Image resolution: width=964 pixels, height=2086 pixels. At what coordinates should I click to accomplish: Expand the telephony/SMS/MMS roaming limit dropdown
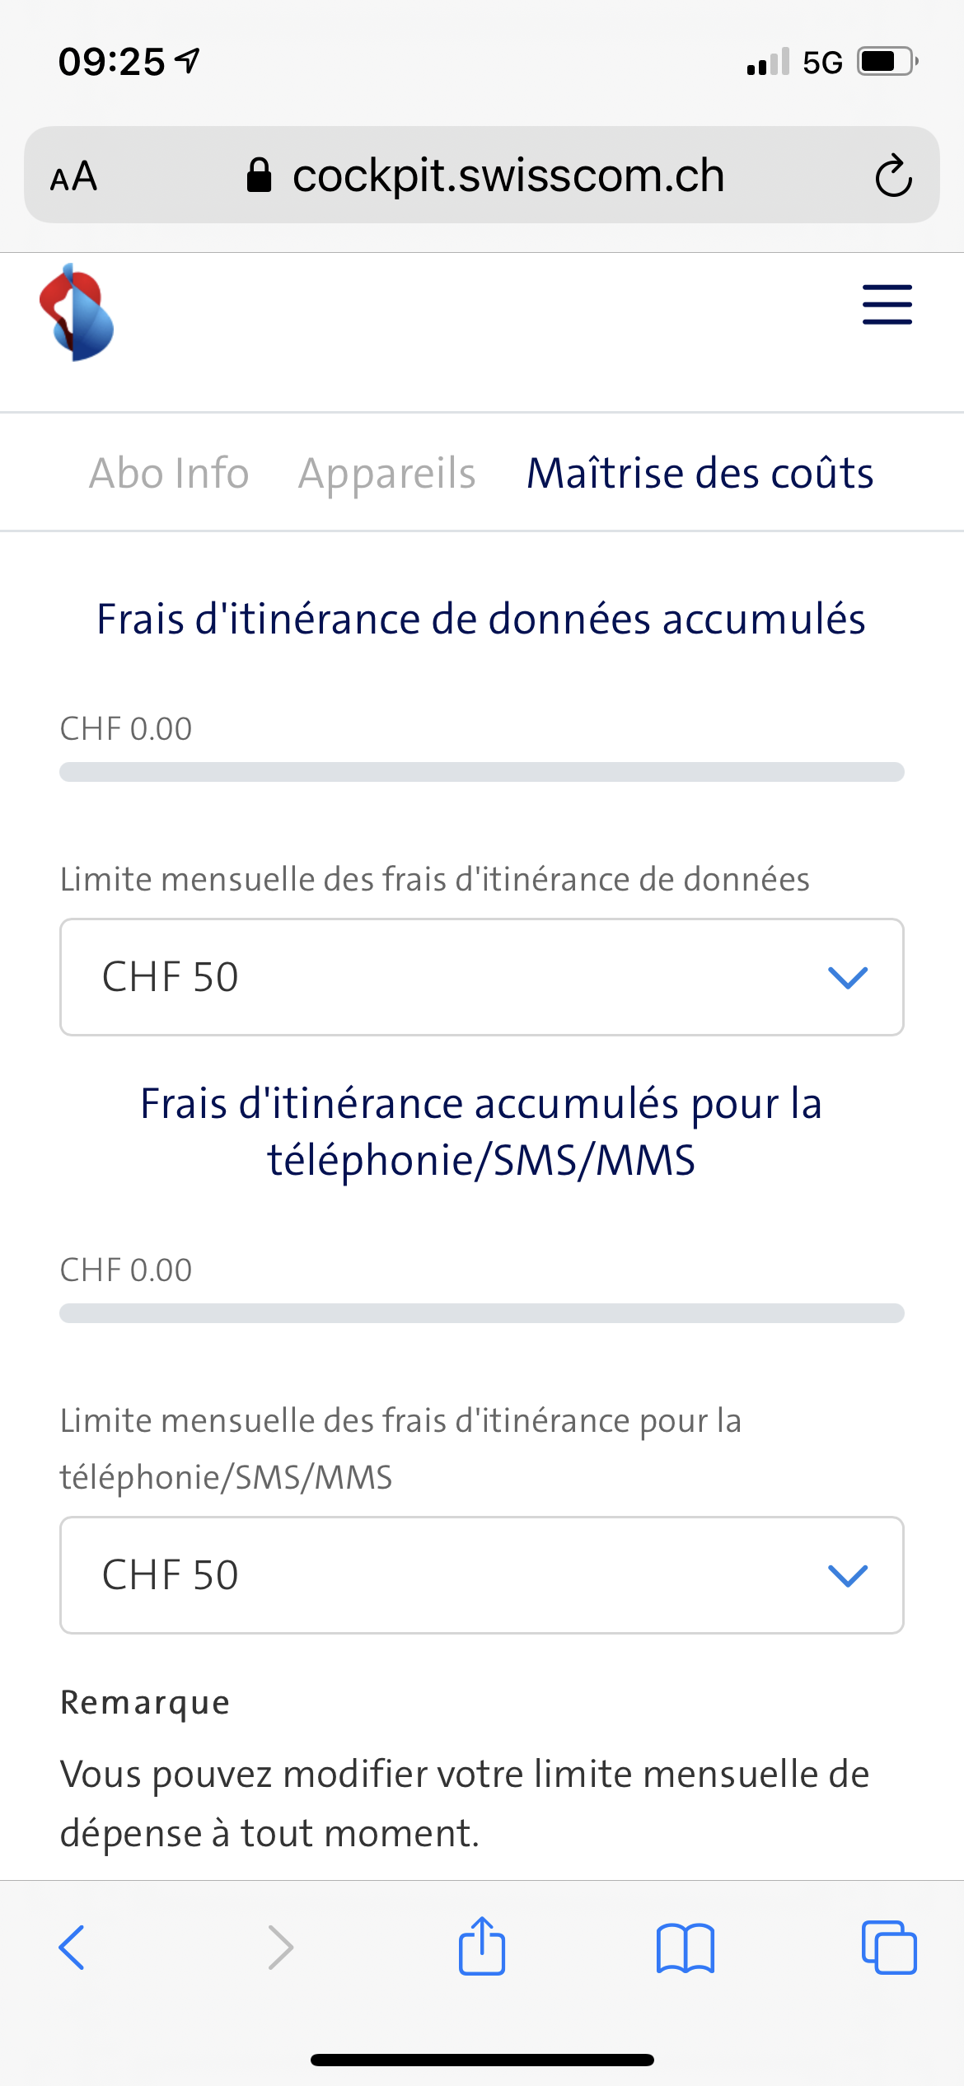482,1575
